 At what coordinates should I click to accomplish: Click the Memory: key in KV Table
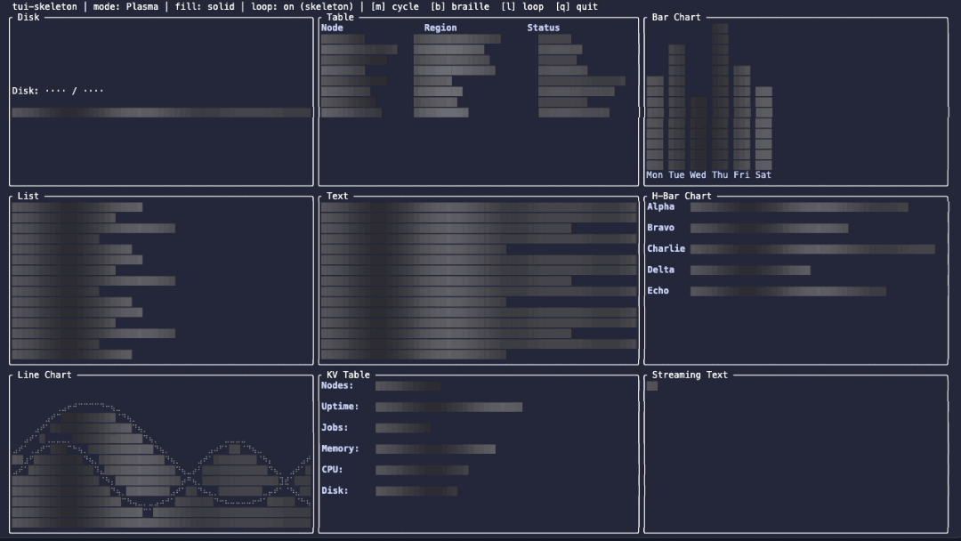340,448
